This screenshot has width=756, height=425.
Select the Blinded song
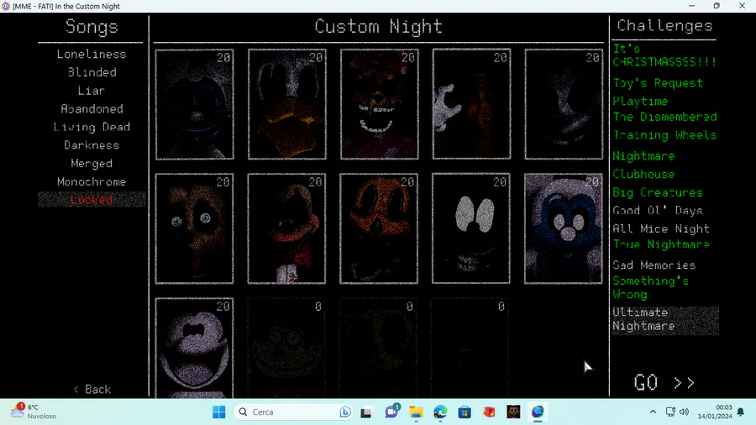coord(92,72)
